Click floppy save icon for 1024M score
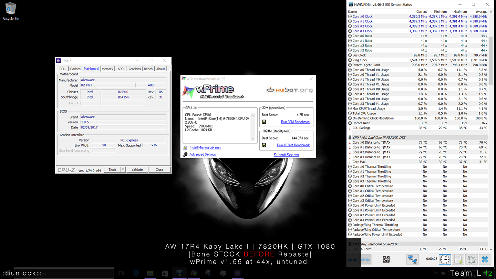Viewport: 496px width, 279px height. tap(264, 145)
